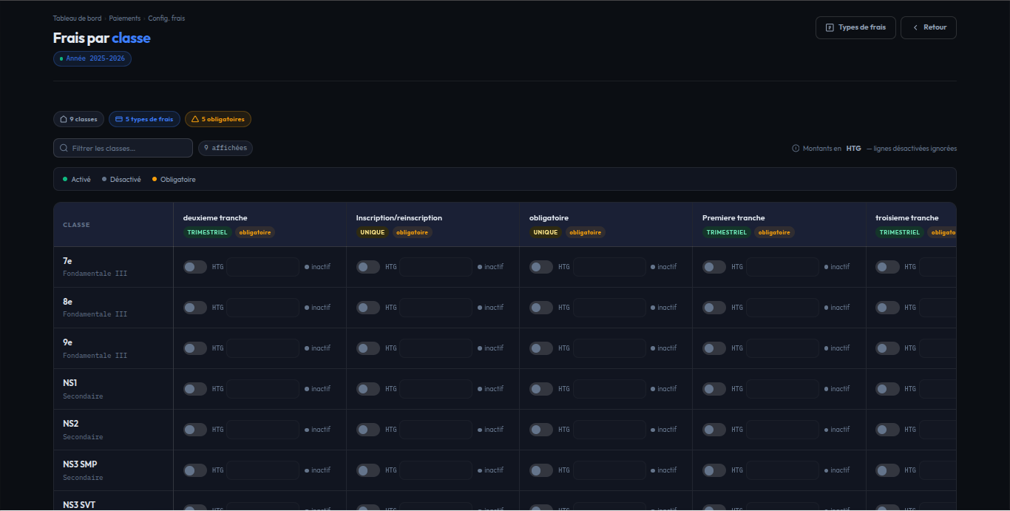The height and width of the screenshot is (511, 1010).
Task: Click the amount field for 7e deuxieme tranche
Action: 262,267
